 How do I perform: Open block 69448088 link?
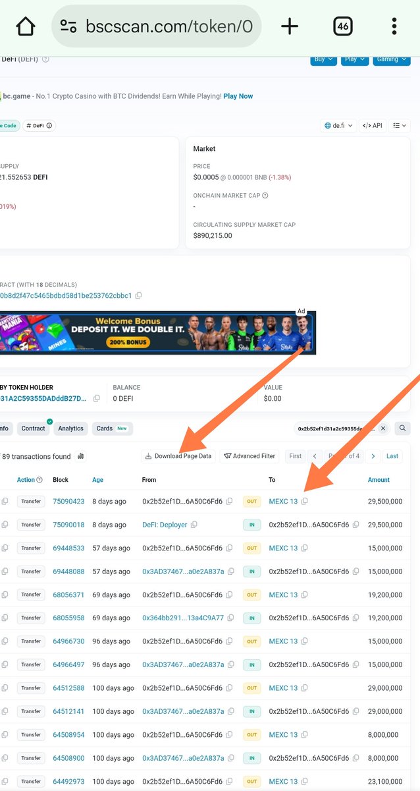coord(68,571)
